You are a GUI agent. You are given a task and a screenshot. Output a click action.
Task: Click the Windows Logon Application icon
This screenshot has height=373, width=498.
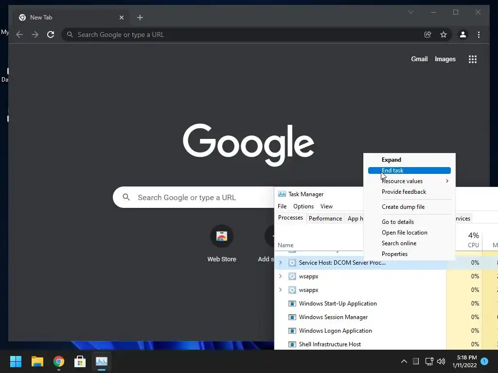292,331
